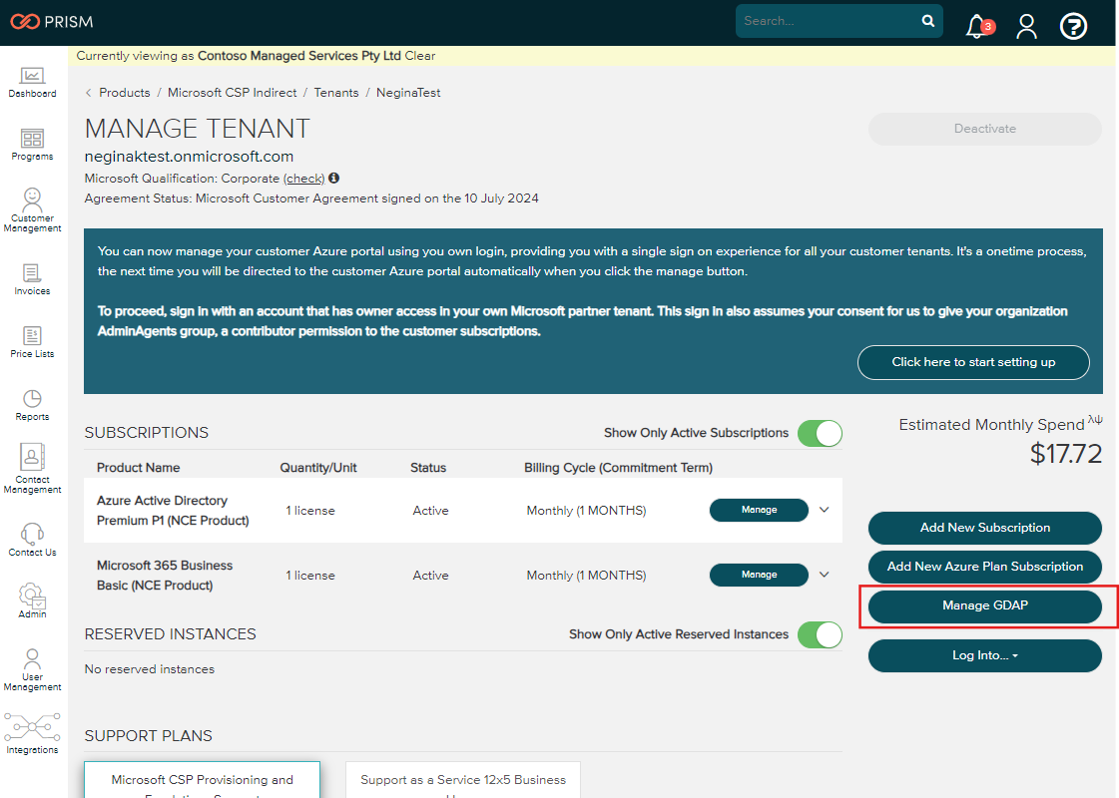The image size is (1119, 798).
Task: Click the notifications bell icon
Action: pos(977,27)
